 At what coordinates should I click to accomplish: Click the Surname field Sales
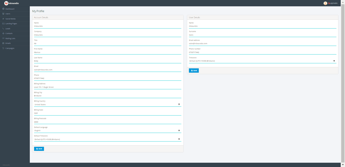coord(263,35)
